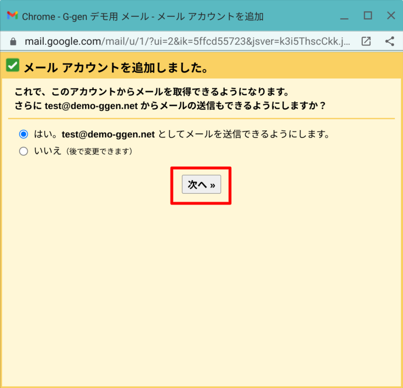Select the はい radio button for test@demo-ggen.net
Screen dimensions: 403x388
[24, 134]
